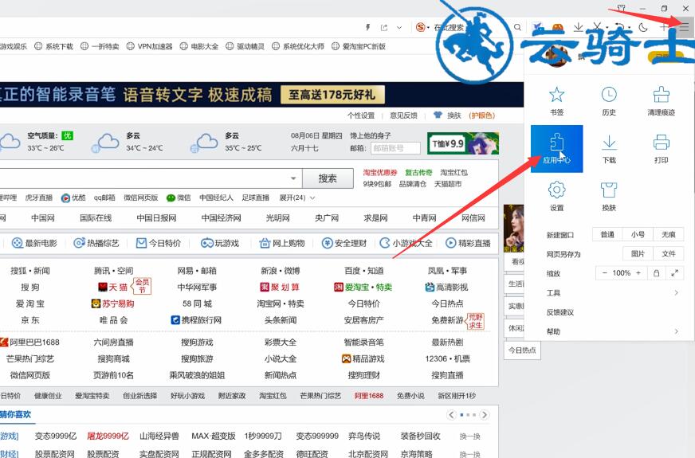Viewport: 695px width, 458px height.
Task: Open Sogou search engine selector dropdown
Action: tap(423, 27)
